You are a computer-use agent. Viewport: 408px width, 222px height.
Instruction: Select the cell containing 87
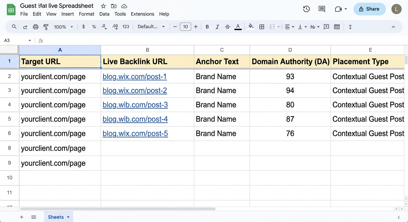pos(290,119)
